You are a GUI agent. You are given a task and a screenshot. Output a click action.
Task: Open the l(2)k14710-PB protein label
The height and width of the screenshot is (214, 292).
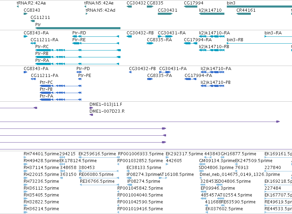pyautogui.click(x=215, y=82)
